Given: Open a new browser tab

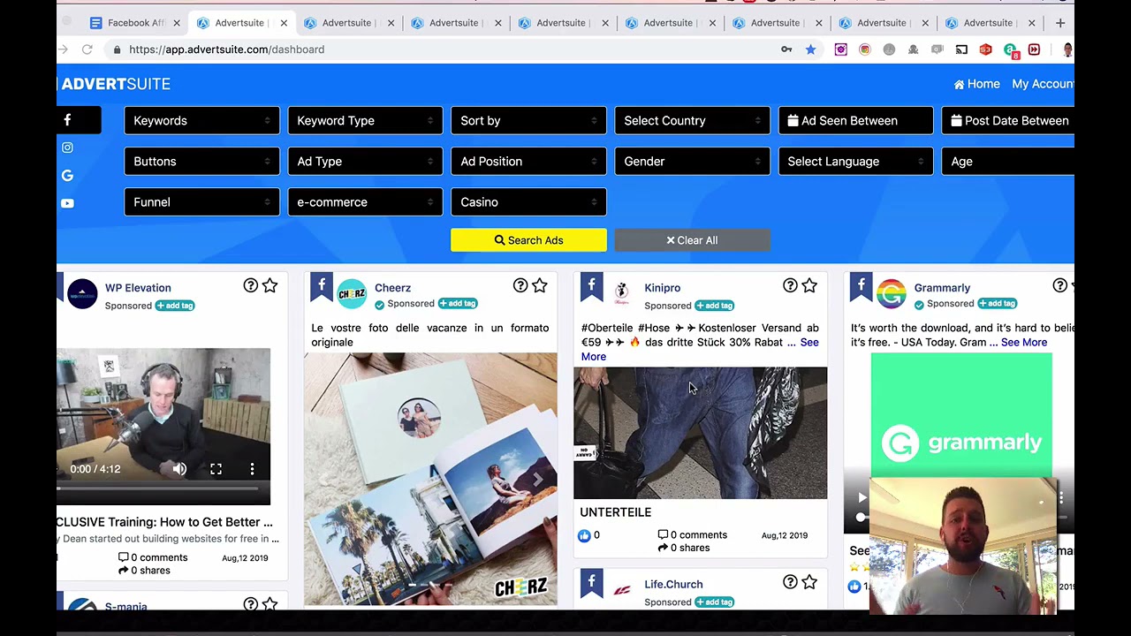Looking at the screenshot, I should tap(1059, 23).
